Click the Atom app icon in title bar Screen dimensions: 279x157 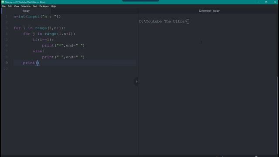[3, 2]
